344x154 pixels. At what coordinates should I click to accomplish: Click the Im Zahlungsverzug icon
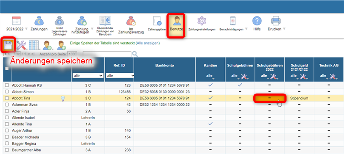coord(131,22)
